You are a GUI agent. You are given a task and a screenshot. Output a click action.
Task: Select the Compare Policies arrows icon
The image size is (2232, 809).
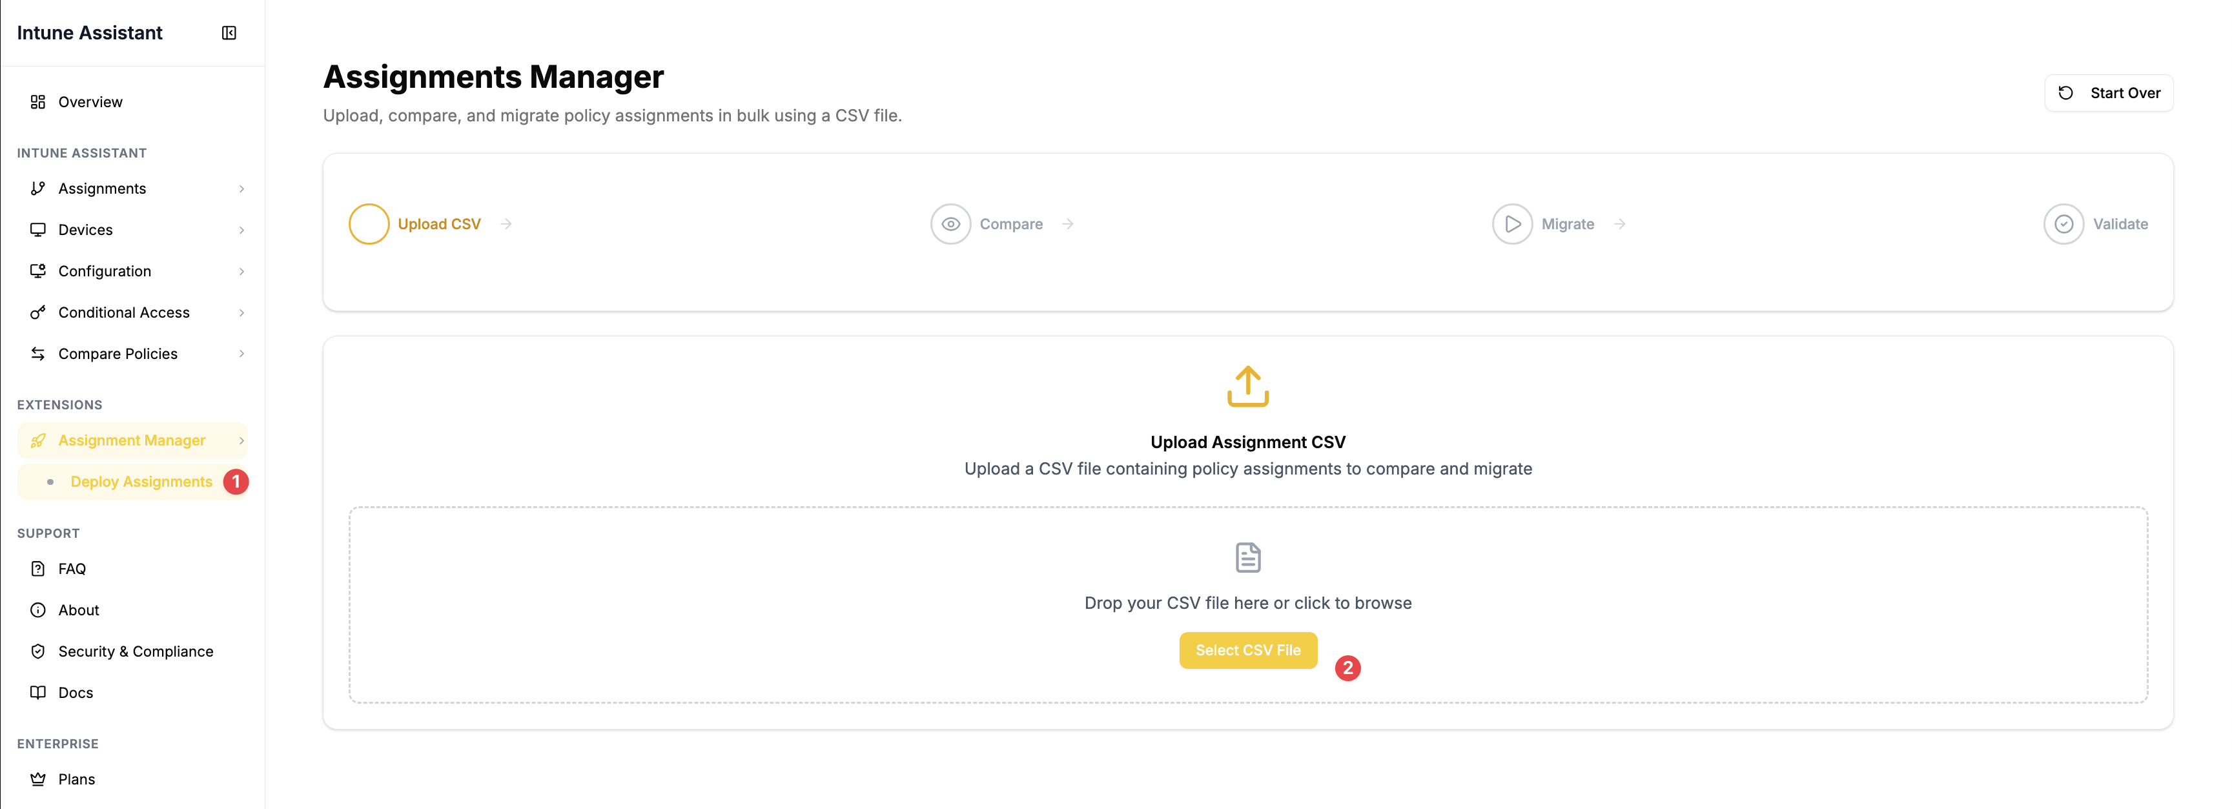click(x=37, y=353)
